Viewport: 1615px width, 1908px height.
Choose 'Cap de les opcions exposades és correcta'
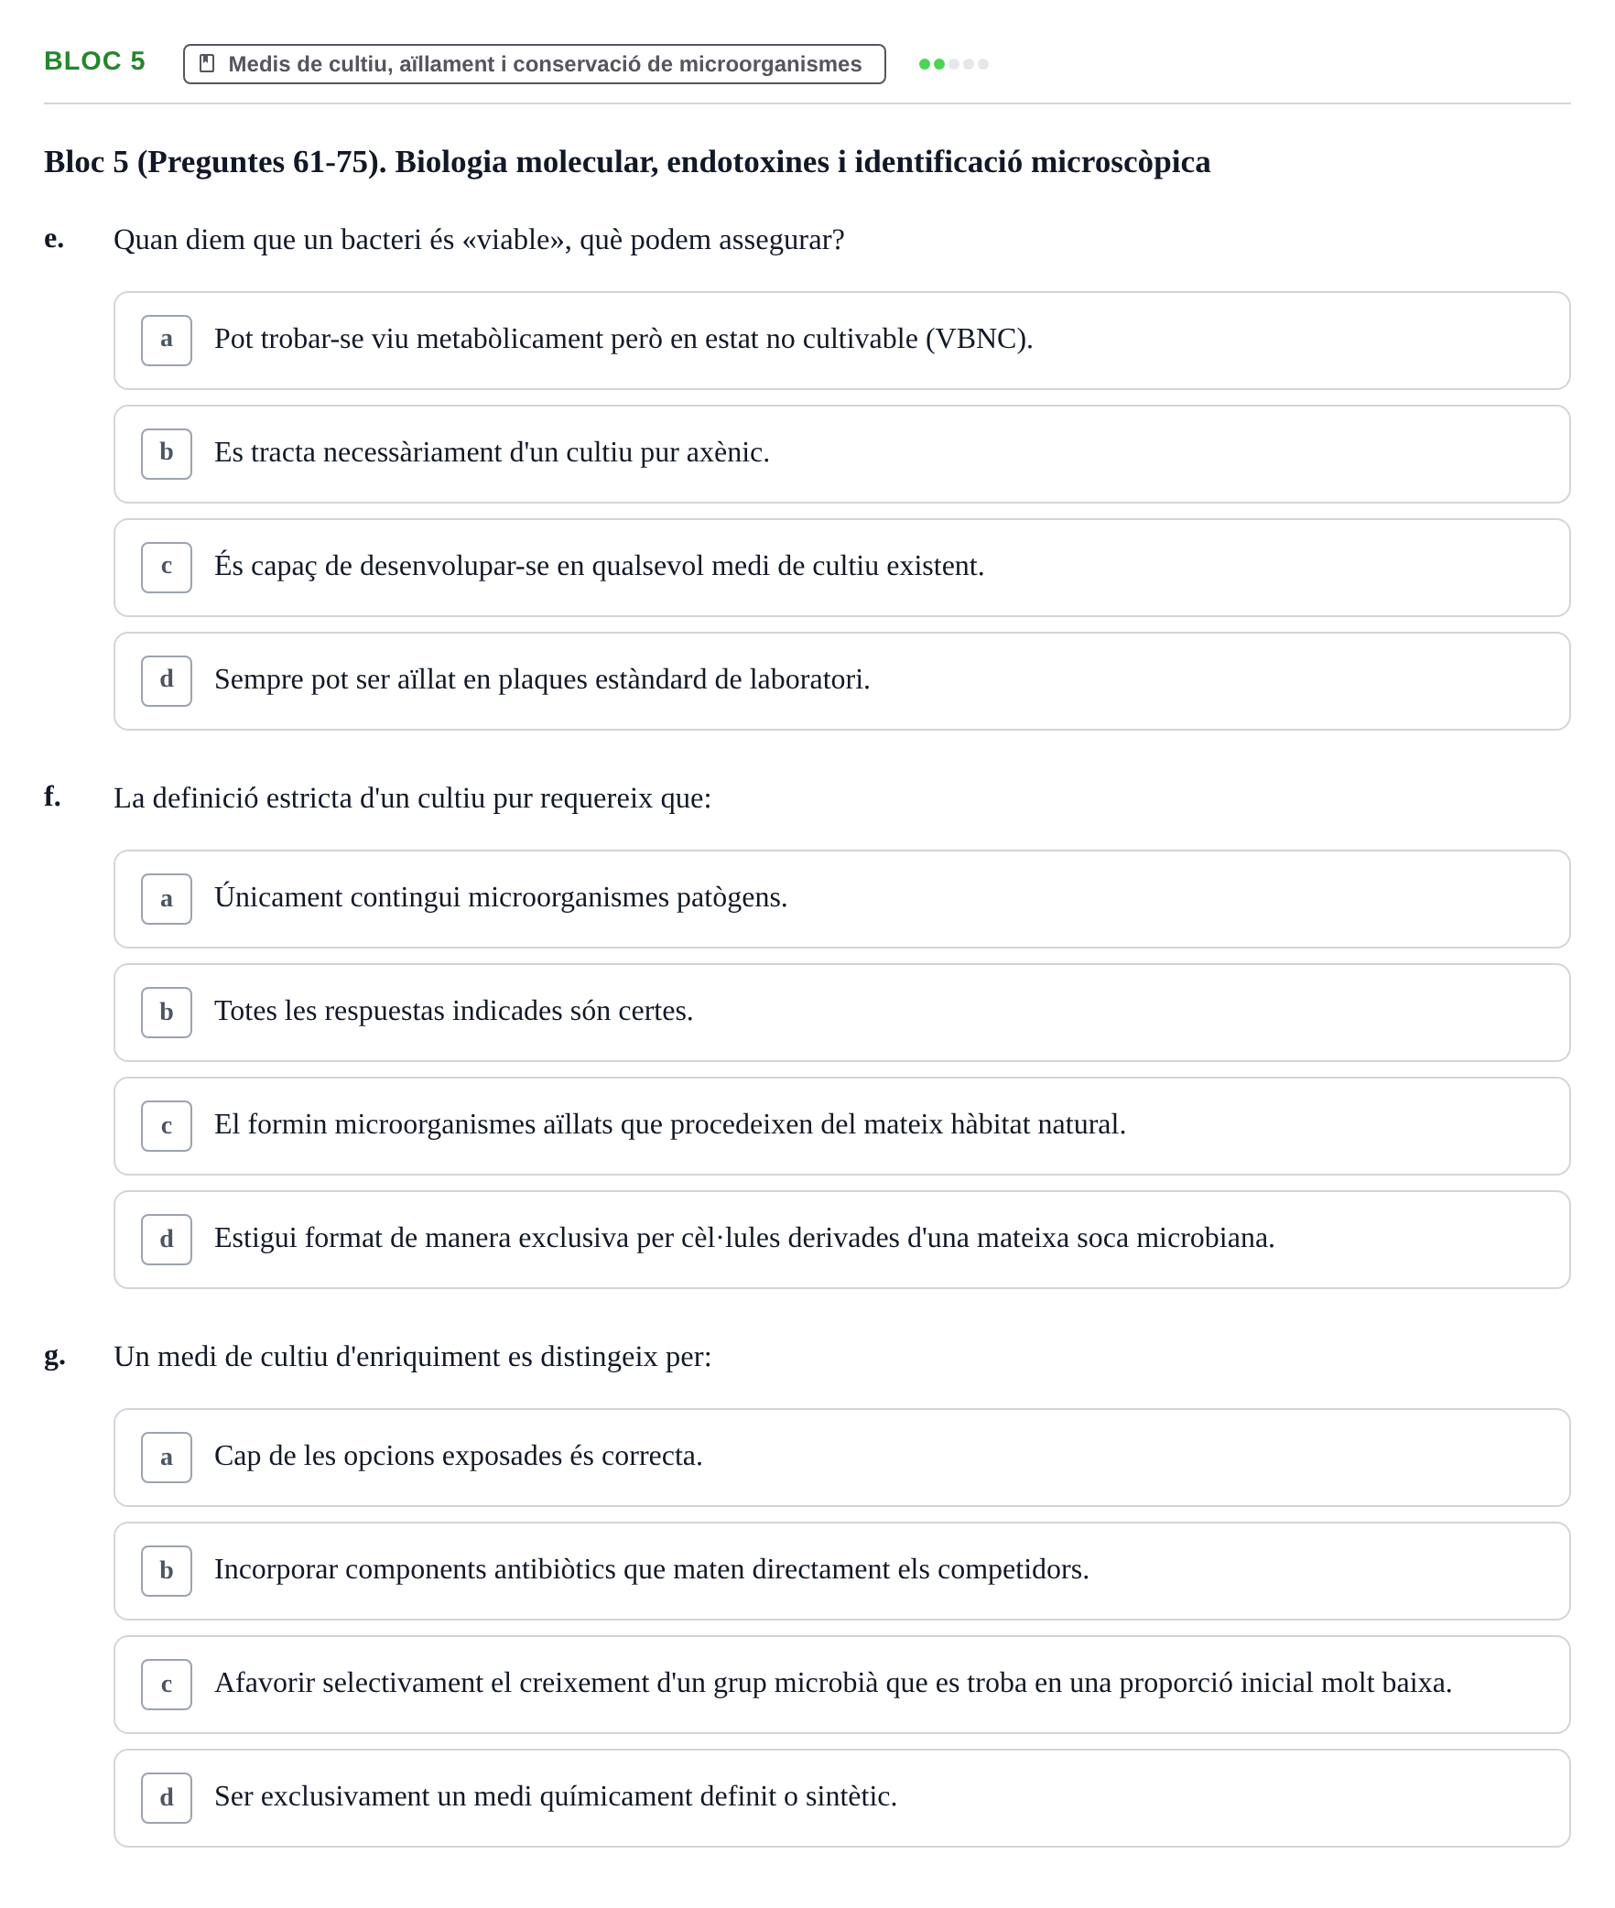(841, 1458)
